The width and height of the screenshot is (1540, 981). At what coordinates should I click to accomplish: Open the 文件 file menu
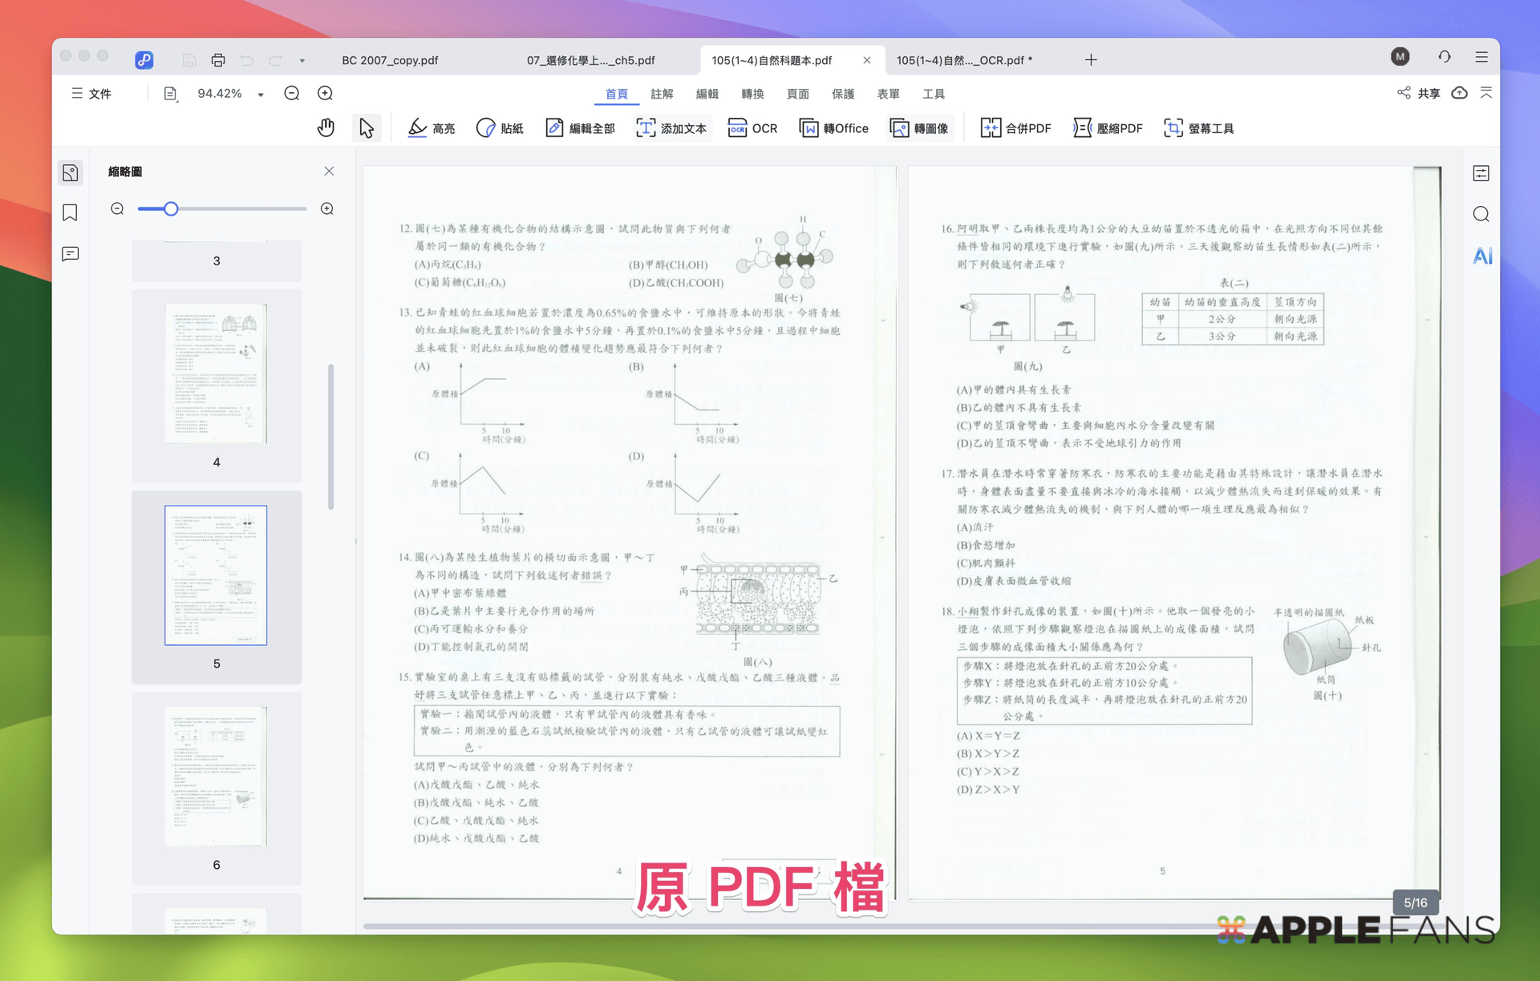91,94
